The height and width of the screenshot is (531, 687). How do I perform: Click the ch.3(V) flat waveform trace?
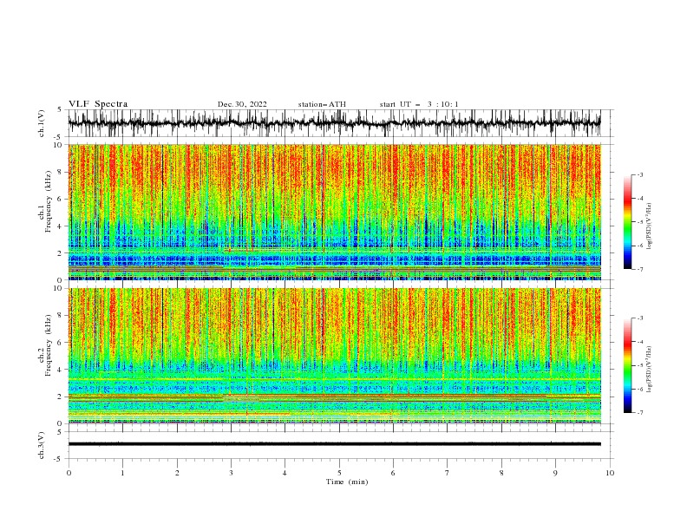334,444
